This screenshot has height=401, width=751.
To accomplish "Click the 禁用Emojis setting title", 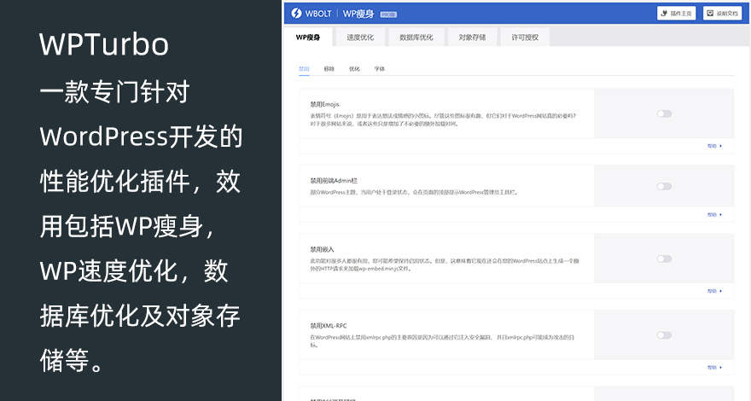I will click(x=325, y=104).
